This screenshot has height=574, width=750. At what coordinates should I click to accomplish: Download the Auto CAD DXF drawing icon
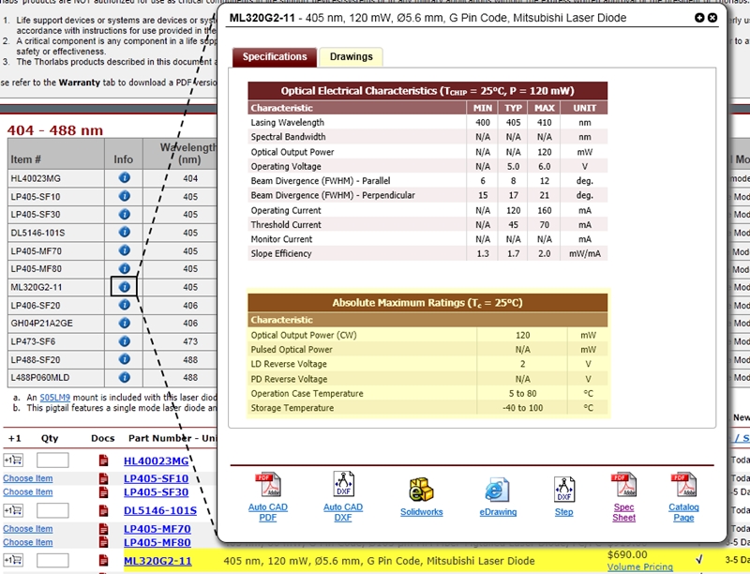pos(343,484)
